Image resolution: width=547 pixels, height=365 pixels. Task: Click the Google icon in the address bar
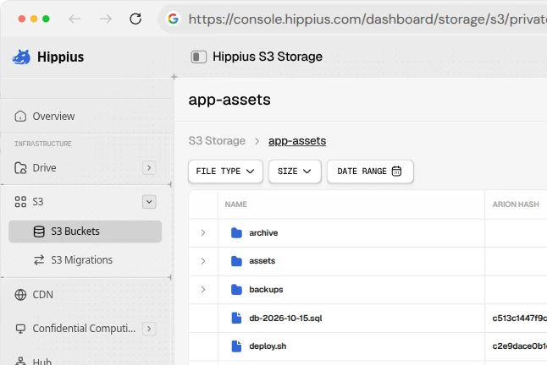173,19
